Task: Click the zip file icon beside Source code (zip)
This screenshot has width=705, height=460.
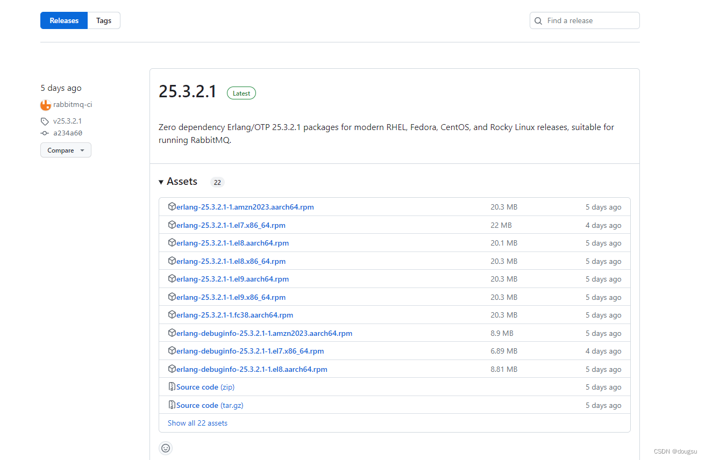Action: [x=172, y=386]
